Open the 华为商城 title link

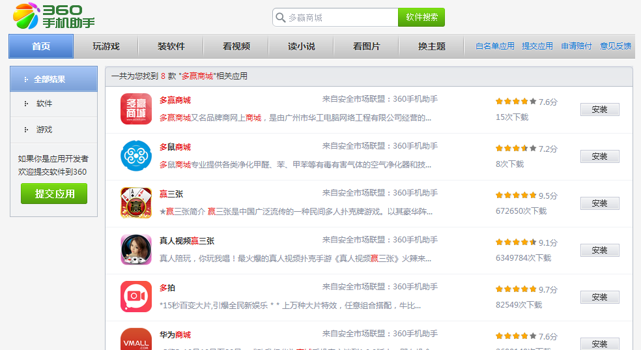175,335
